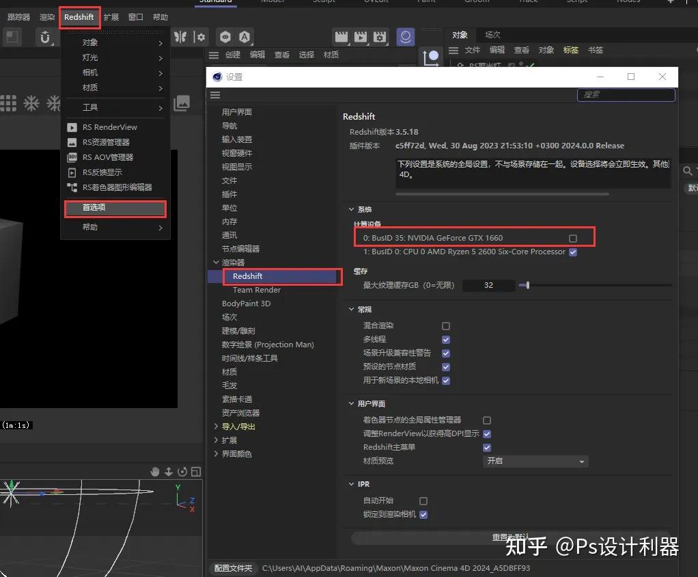Open the 材质预览 dropdown showing 开启
Viewport: 698px width, 577px height.
[x=535, y=461]
